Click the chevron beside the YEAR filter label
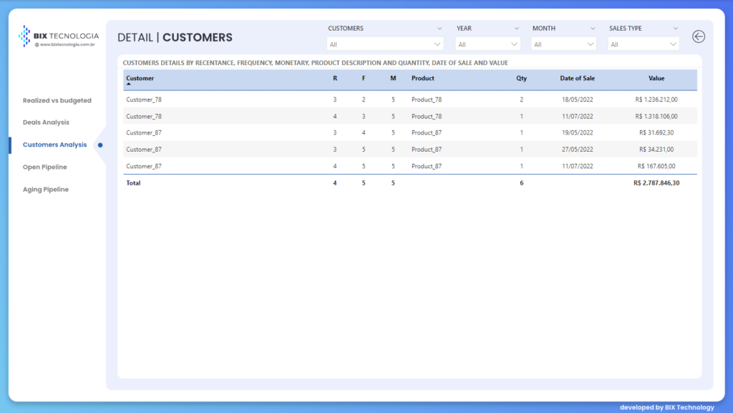This screenshot has height=413, width=733. pyautogui.click(x=516, y=29)
